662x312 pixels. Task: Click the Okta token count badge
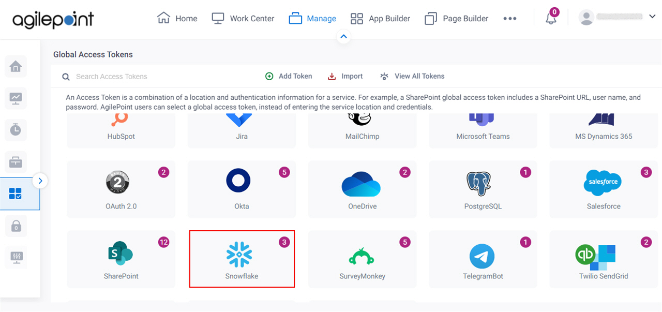pos(284,172)
